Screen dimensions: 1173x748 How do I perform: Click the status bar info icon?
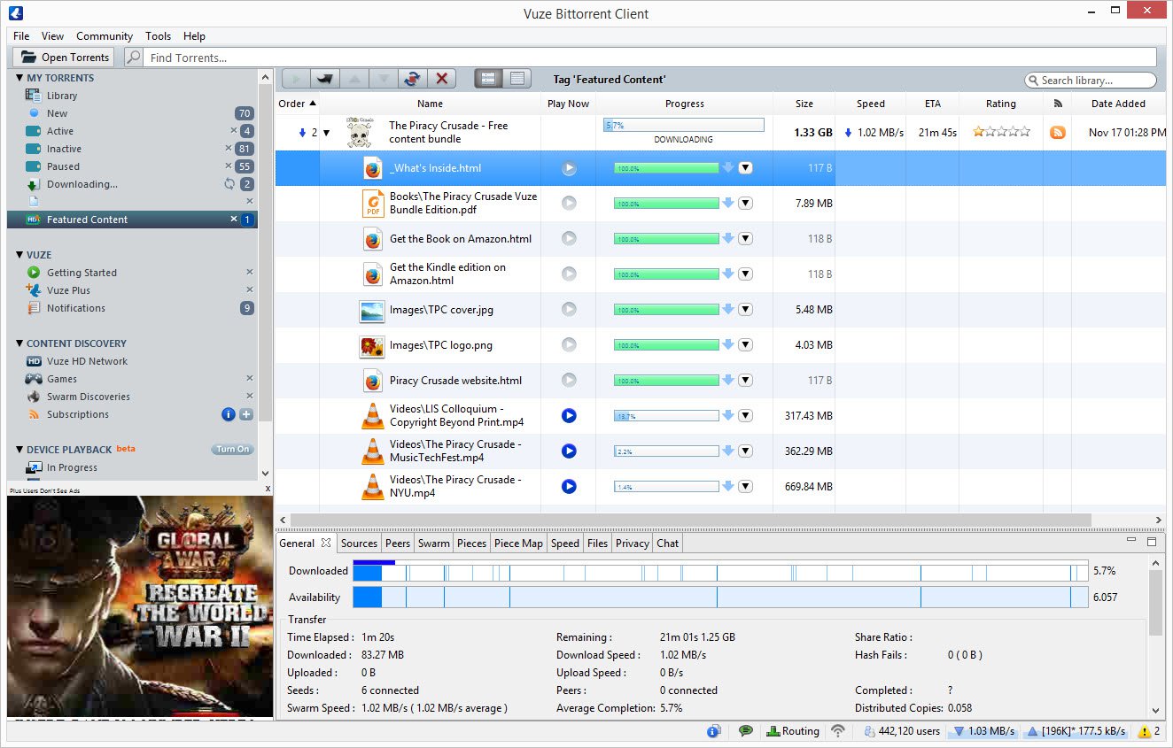[714, 731]
